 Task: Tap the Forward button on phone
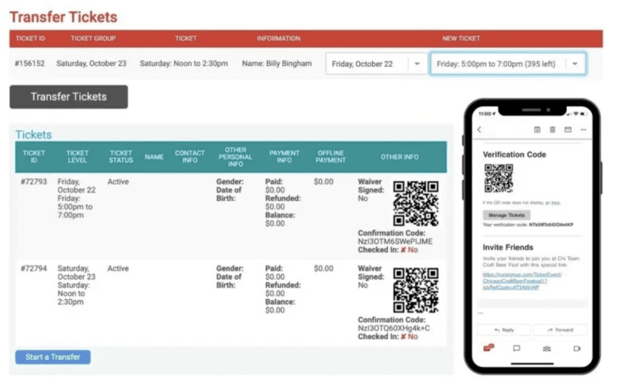coord(560,330)
